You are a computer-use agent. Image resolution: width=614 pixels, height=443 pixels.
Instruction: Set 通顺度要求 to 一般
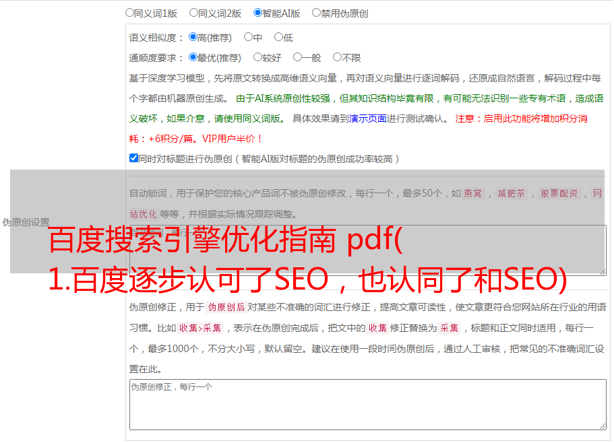(x=297, y=57)
